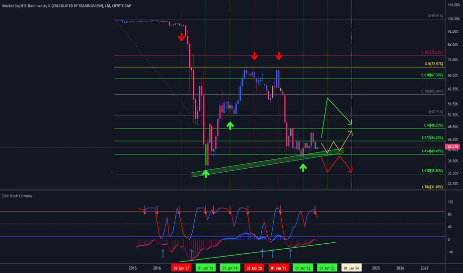The width and height of the screenshot is (463, 273).
Task: Click 68.50% on the price axis
Action: coord(453,75)
